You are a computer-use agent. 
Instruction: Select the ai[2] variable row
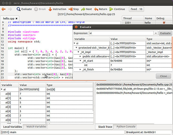click(x=47, y=103)
